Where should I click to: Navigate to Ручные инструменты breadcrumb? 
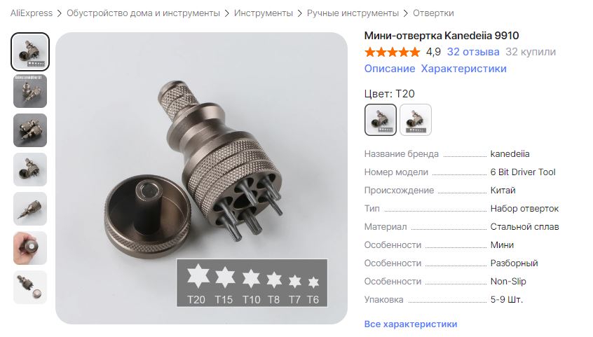(x=353, y=13)
